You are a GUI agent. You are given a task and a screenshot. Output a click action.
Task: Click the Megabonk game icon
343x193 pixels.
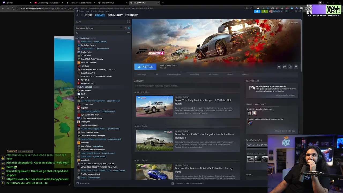(79, 160)
